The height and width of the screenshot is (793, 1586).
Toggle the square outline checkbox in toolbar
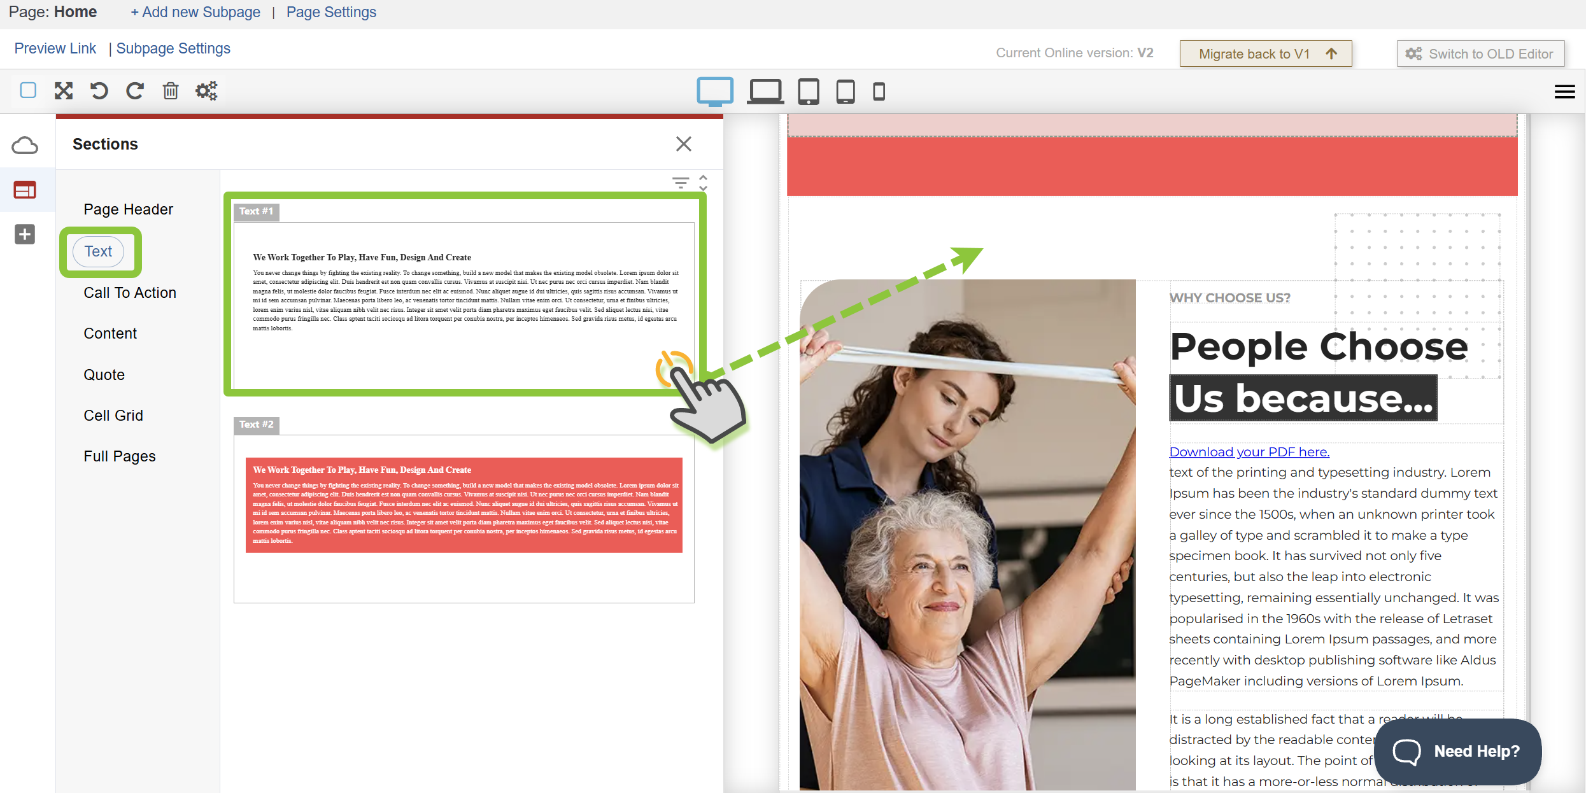point(28,90)
